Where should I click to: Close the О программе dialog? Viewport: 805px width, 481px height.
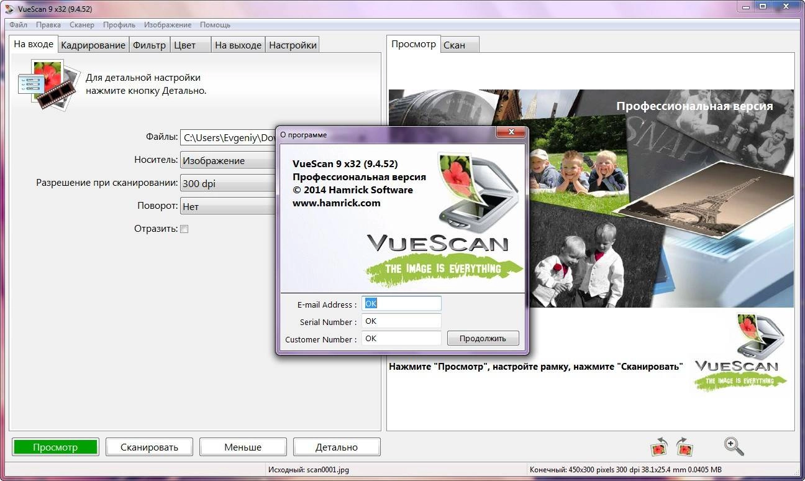511,132
